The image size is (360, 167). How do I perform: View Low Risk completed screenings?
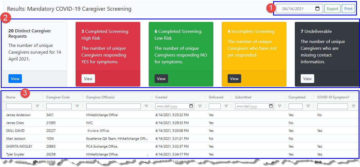161,79
